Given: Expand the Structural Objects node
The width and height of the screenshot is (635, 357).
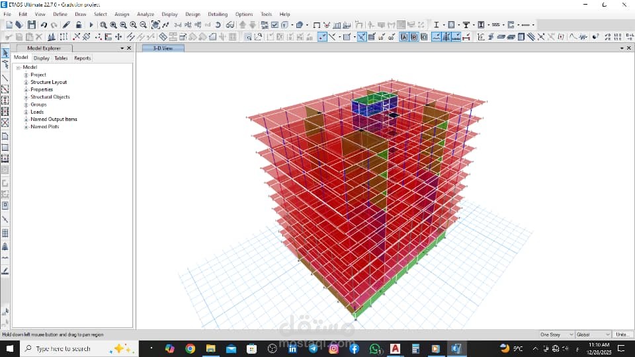Looking at the screenshot, I should [x=26, y=97].
